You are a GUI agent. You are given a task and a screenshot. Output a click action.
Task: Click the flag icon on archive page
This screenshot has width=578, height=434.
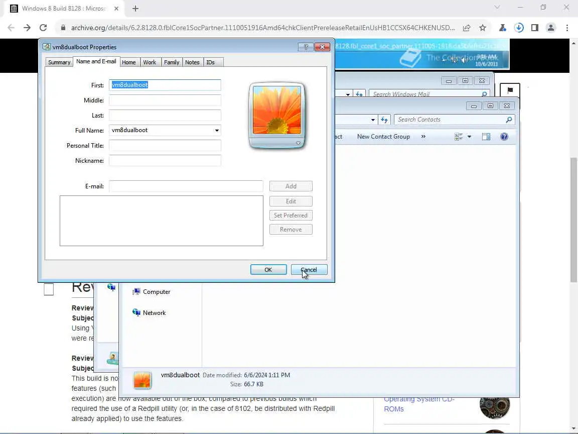[510, 90]
